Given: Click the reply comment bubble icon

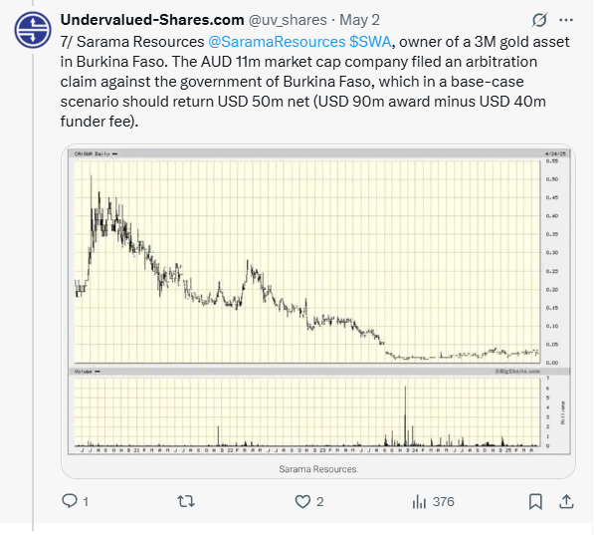Looking at the screenshot, I should pyautogui.click(x=70, y=501).
